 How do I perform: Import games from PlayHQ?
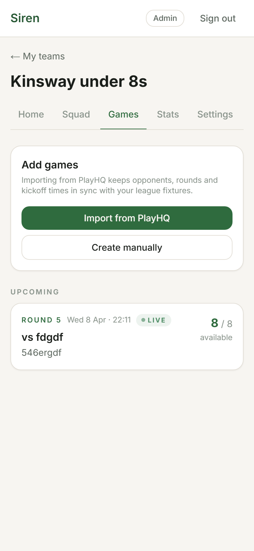pos(127,218)
